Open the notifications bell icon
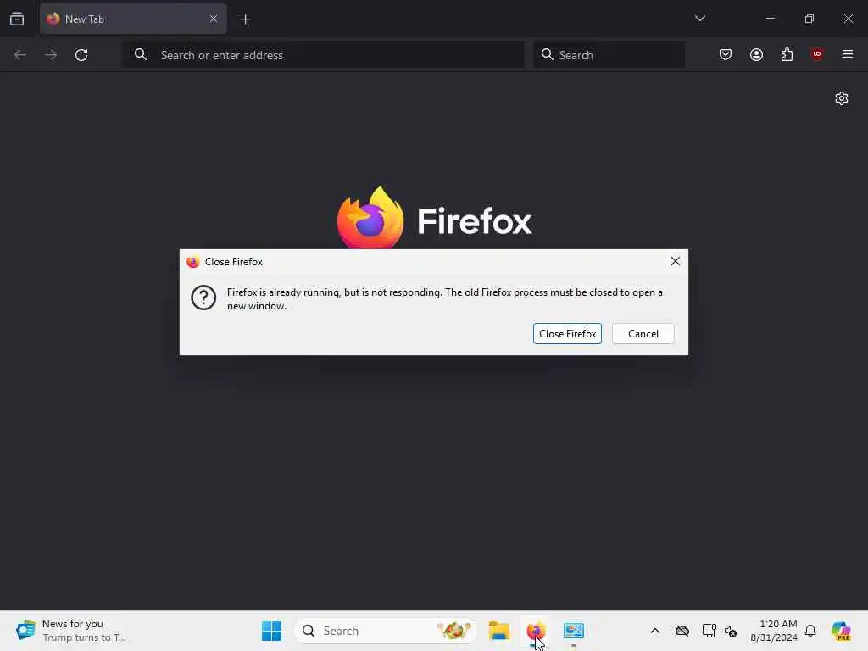 point(810,631)
